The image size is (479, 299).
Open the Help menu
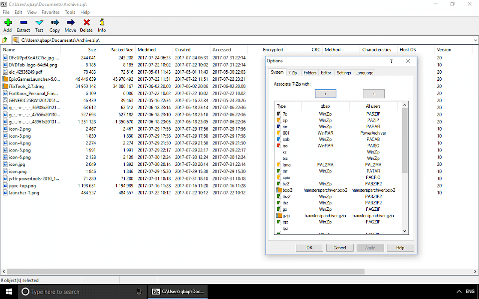pyautogui.click(x=85, y=12)
